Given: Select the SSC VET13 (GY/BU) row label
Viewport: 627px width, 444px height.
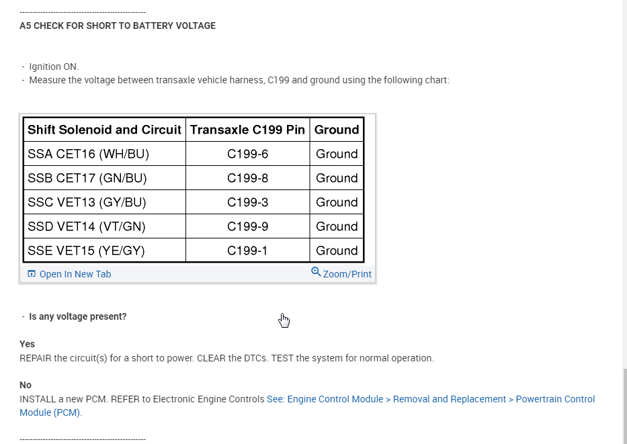Looking at the screenshot, I should point(87,202).
